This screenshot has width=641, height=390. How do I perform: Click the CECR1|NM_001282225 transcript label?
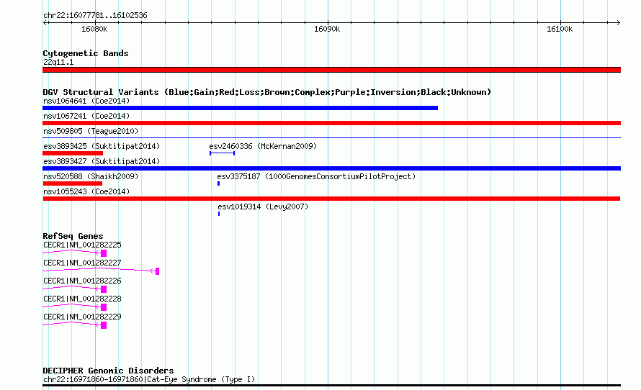82,245
